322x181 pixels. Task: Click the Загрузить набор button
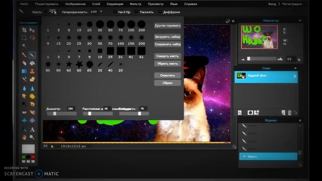click(x=168, y=37)
